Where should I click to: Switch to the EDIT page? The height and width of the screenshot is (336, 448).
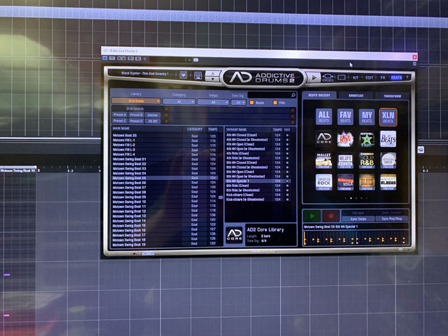coord(369,77)
